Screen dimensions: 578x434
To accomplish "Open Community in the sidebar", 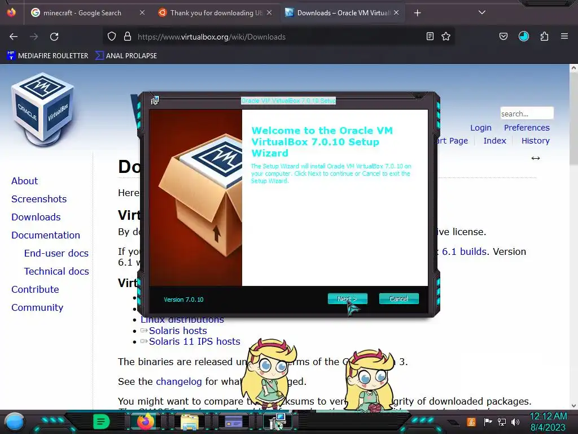I will [37, 307].
